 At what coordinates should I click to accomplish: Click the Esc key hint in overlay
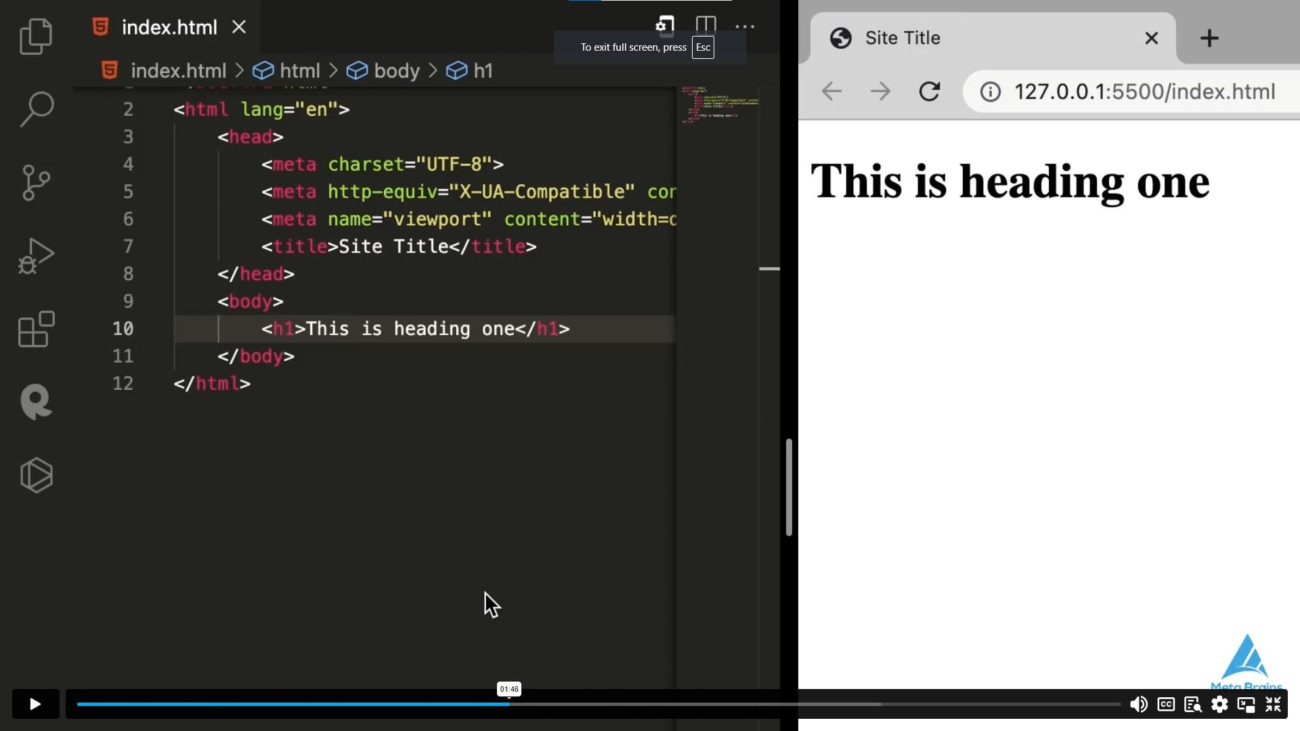(x=703, y=47)
